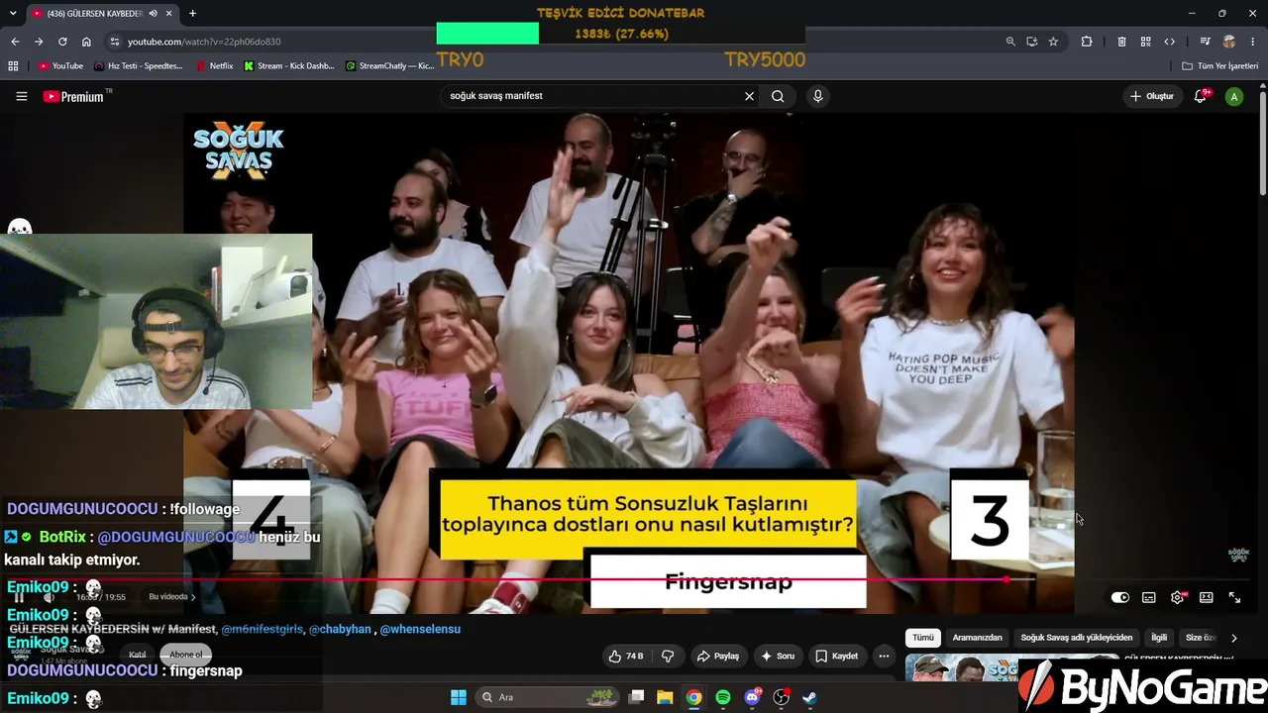Toggle subtitles in the video player
This screenshot has height=713, width=1268.
tap(1148, 597)
